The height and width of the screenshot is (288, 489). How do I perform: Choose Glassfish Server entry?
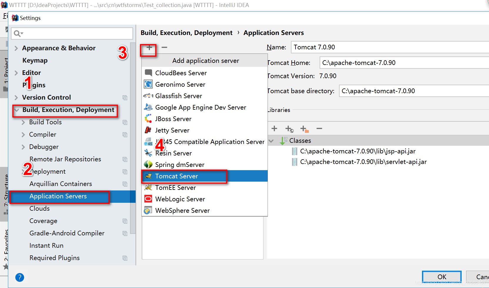pos(205,96)
